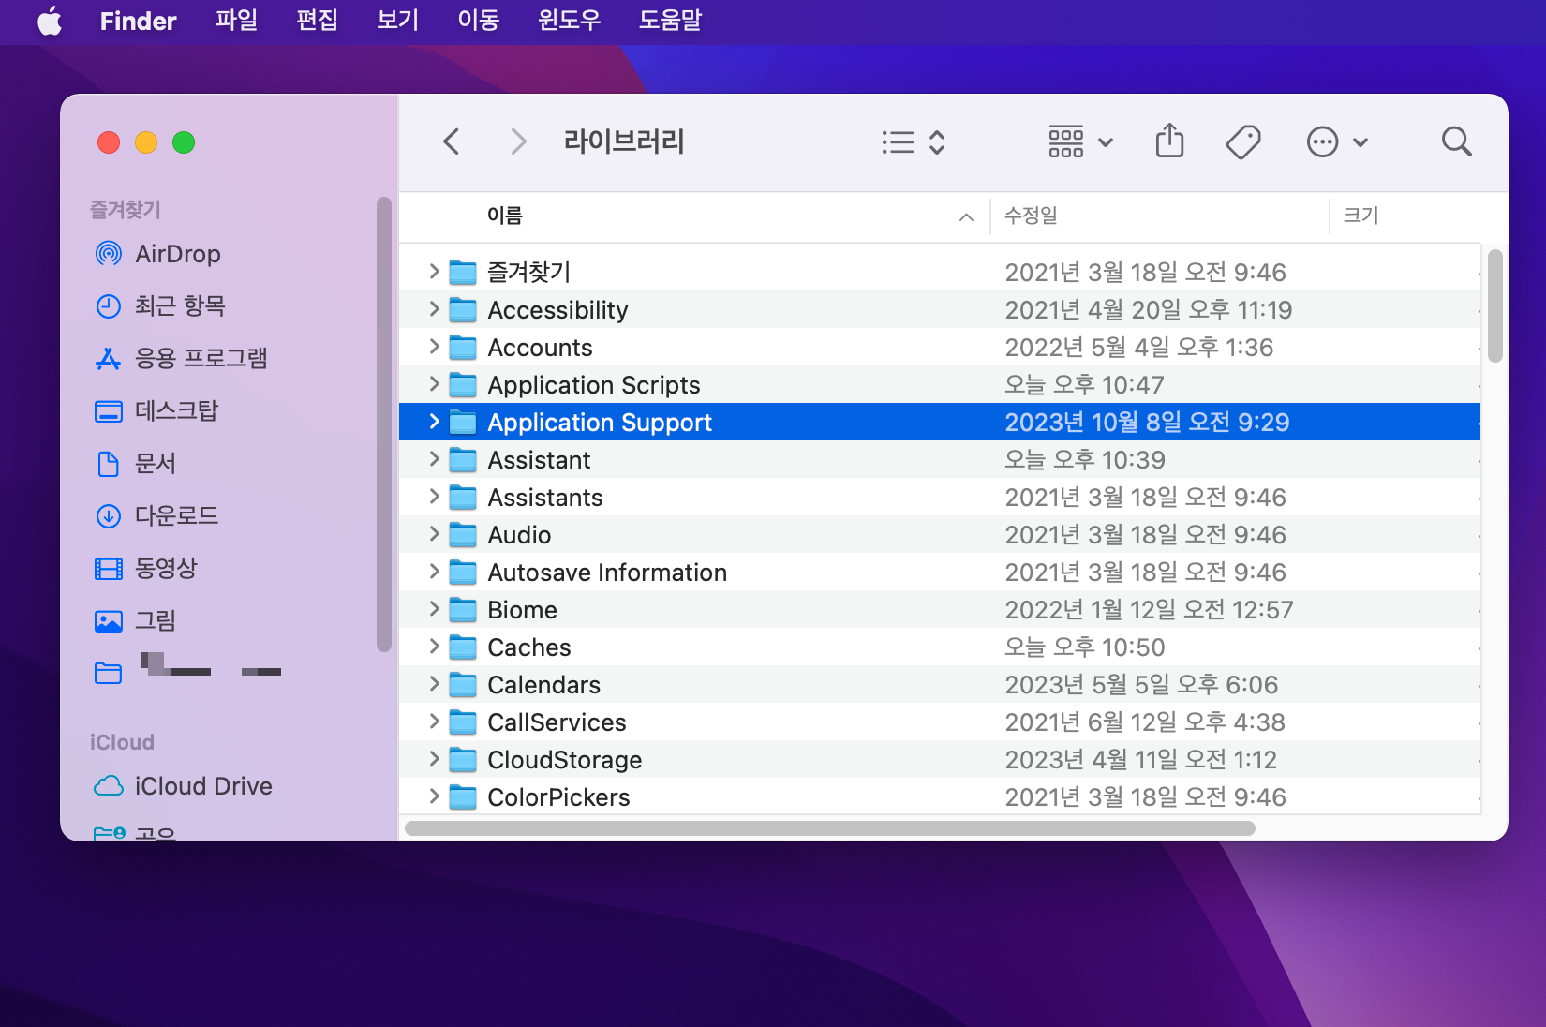This screenshot has height=1027, width=1546.
Task: Click the Caches folder icon
Action: (x=463, y=647)
